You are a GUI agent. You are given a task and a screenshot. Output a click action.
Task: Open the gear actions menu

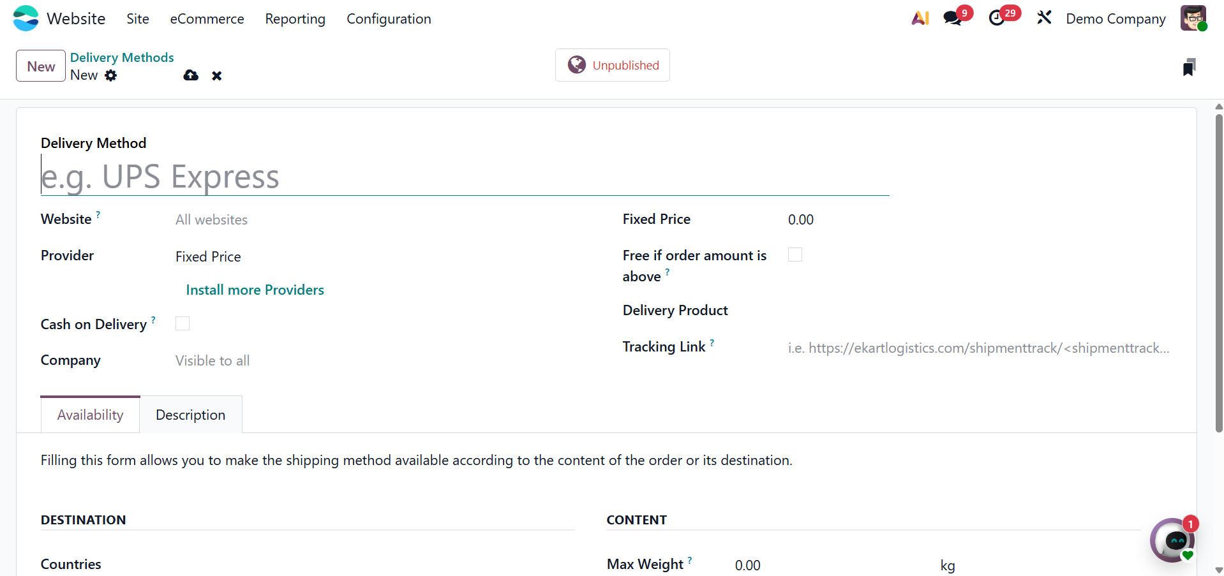tap(111, 76)
